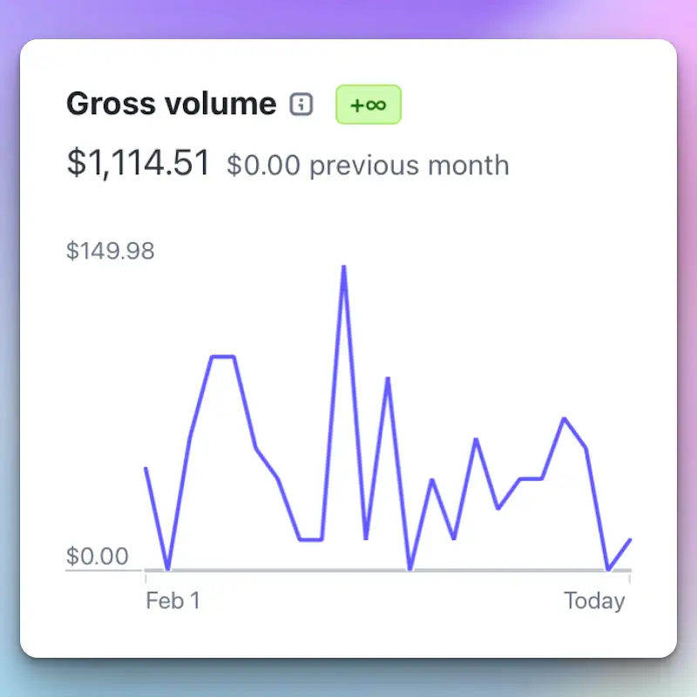Click the line's final point above Today
This screenshot has width=697, height=697.
[x=630, y=540]
